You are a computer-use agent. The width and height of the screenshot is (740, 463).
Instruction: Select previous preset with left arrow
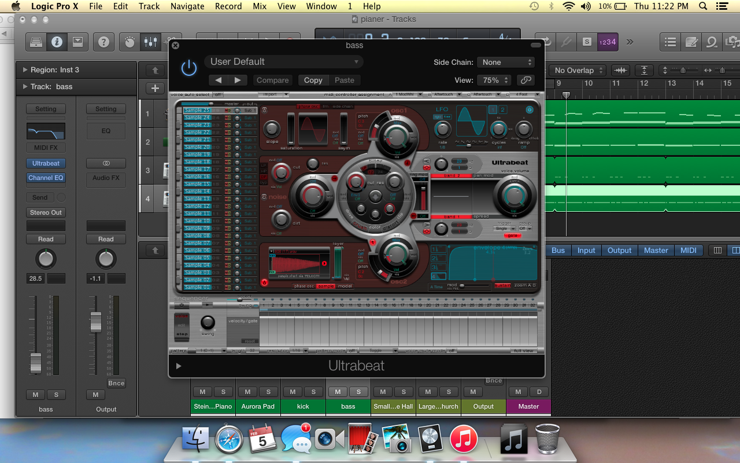[218, 80]
